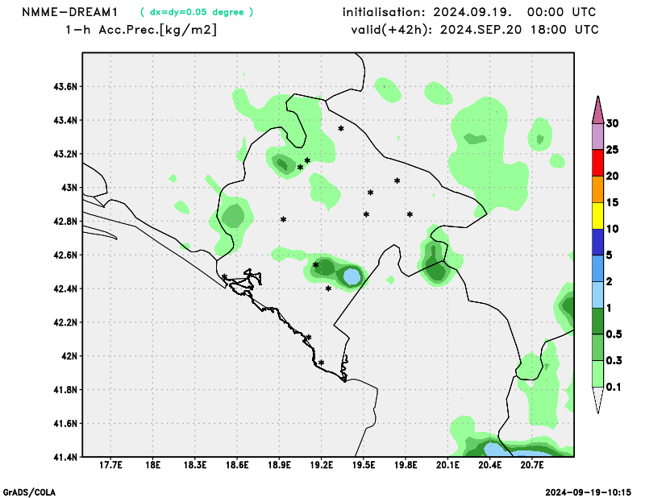Viewport: 645px width, 498px height.
Task: Click the legend value 30
Action: click(613, 123)
